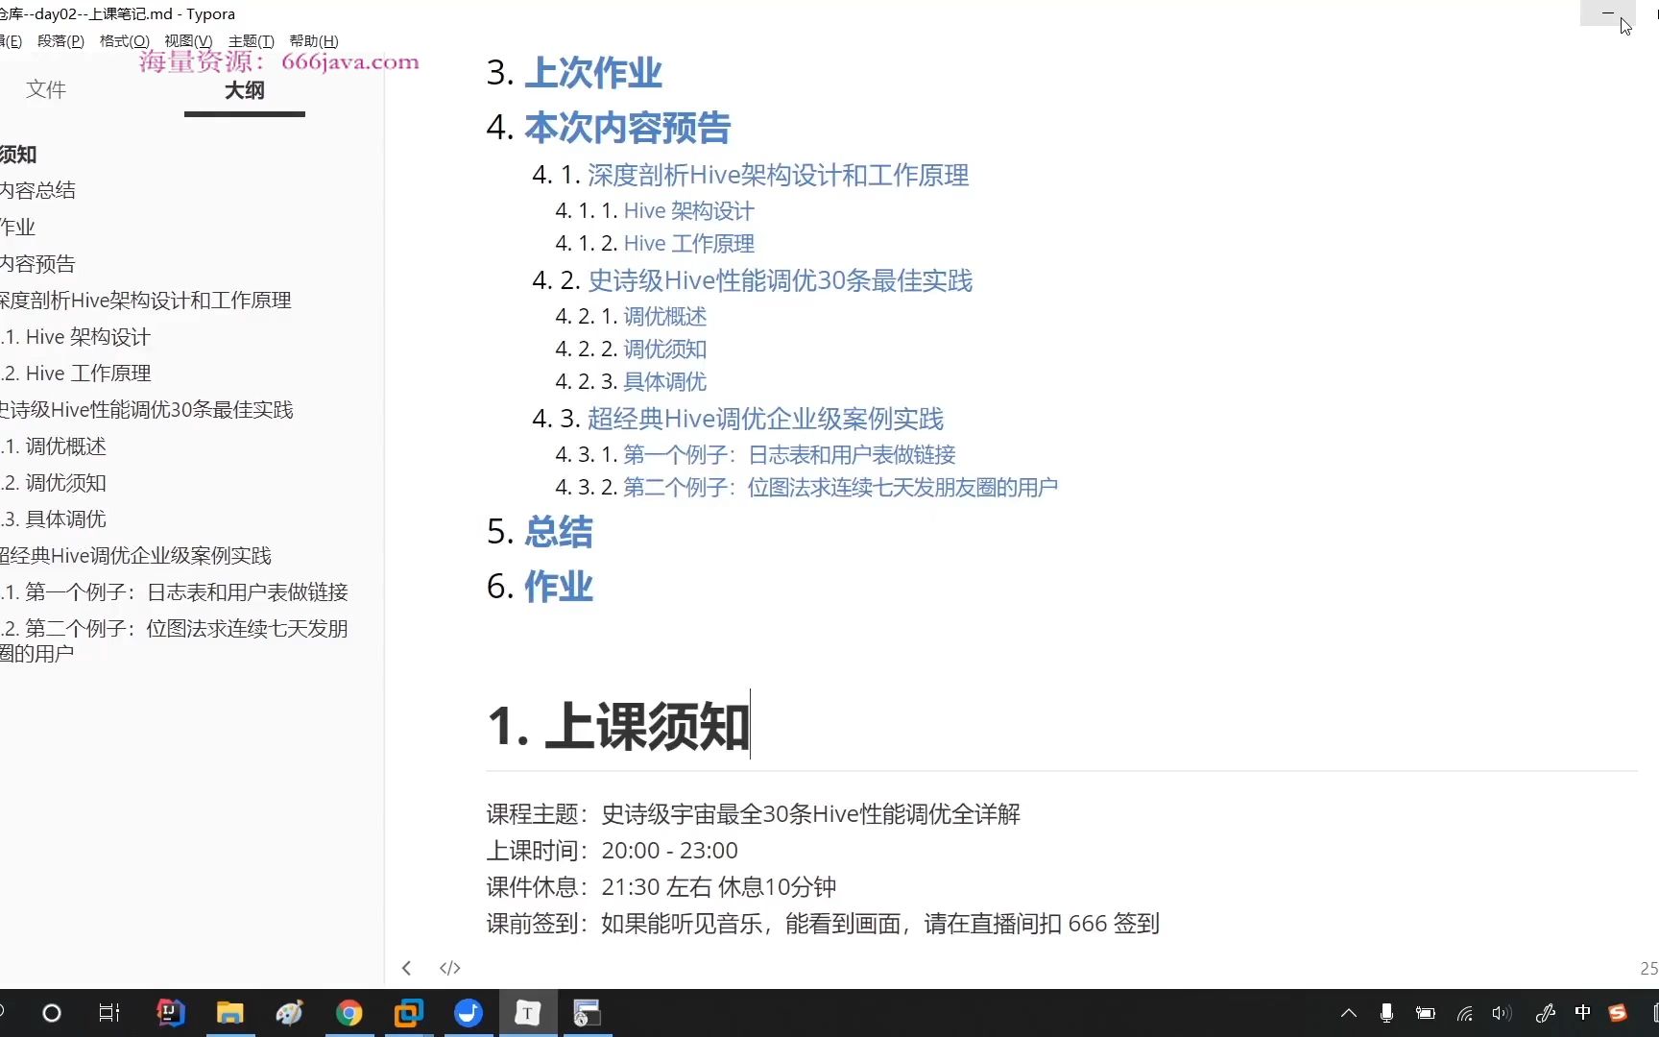Select 须知 in the outline panel
This screenshot has width=1659, height=1037.
click(x=18, y=154)
